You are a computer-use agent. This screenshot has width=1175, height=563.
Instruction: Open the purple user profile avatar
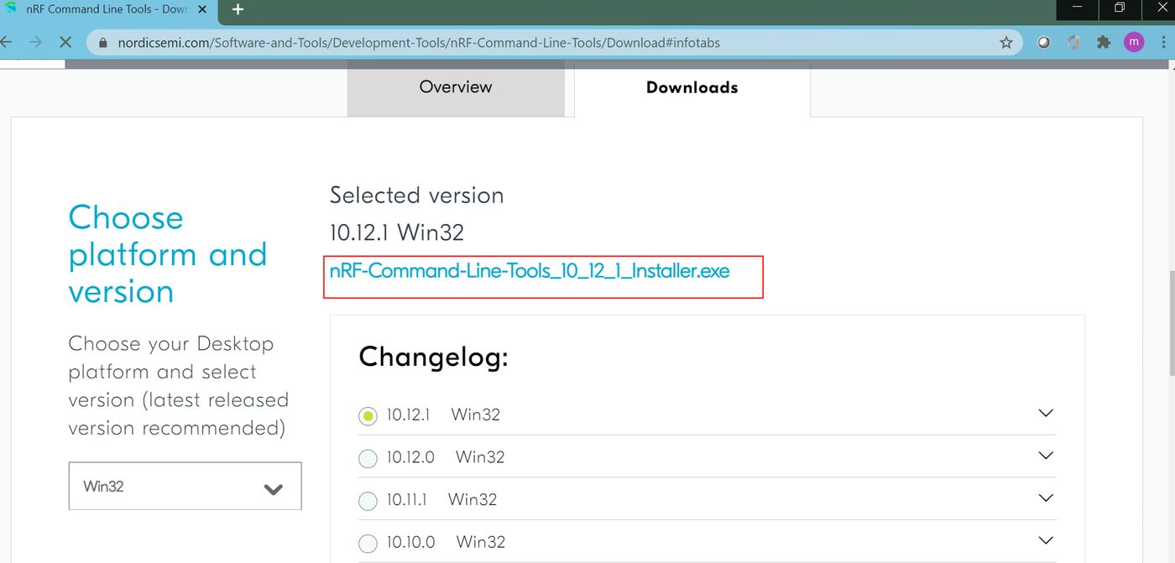1134,43
